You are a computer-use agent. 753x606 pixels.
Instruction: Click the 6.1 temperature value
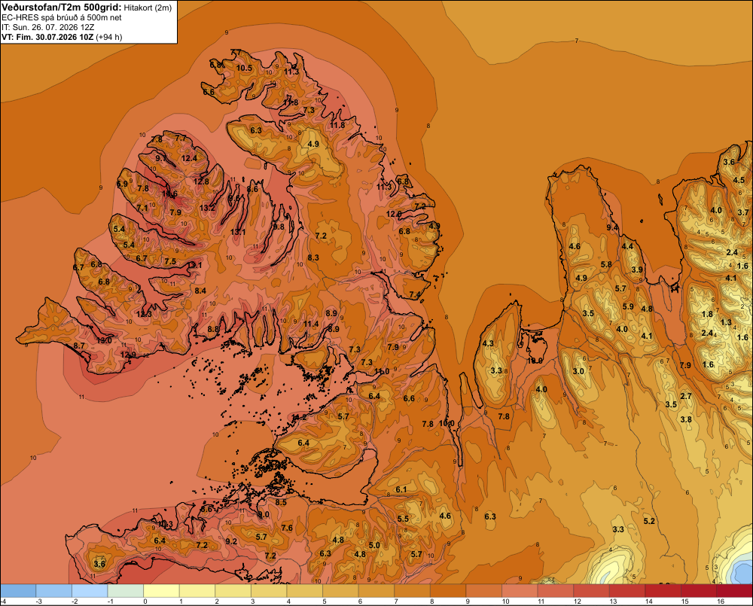pyautogui.click(x=401, y=489)
